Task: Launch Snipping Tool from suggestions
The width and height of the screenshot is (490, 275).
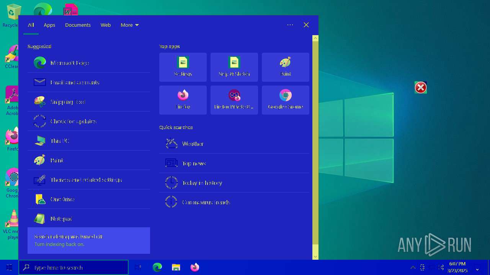Action: (89, 102)
